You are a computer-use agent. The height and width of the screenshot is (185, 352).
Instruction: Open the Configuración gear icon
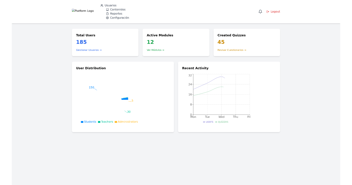pos(107,18)
